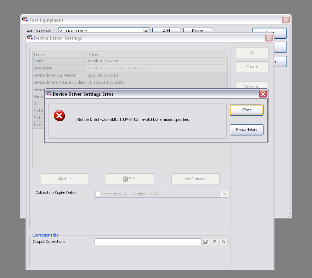View the output correction file with the magnifier icon

[223, 242]
